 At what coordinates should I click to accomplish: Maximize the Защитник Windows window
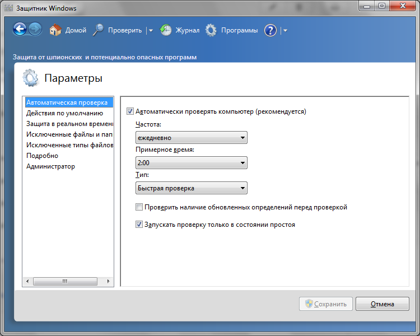382,6
